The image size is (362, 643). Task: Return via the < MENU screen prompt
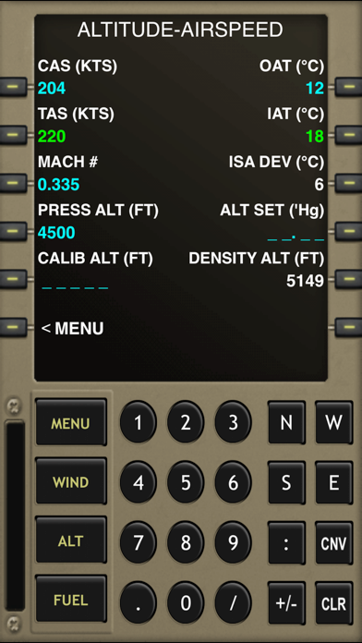tap(73, 329)
